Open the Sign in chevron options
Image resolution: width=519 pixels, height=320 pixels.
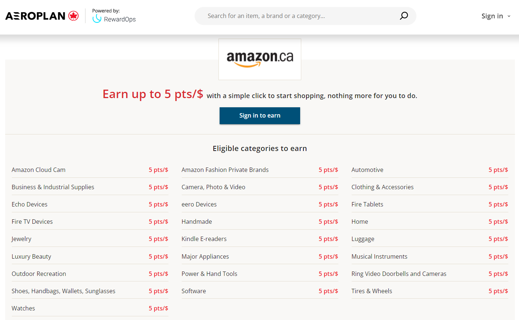point(509,16)
